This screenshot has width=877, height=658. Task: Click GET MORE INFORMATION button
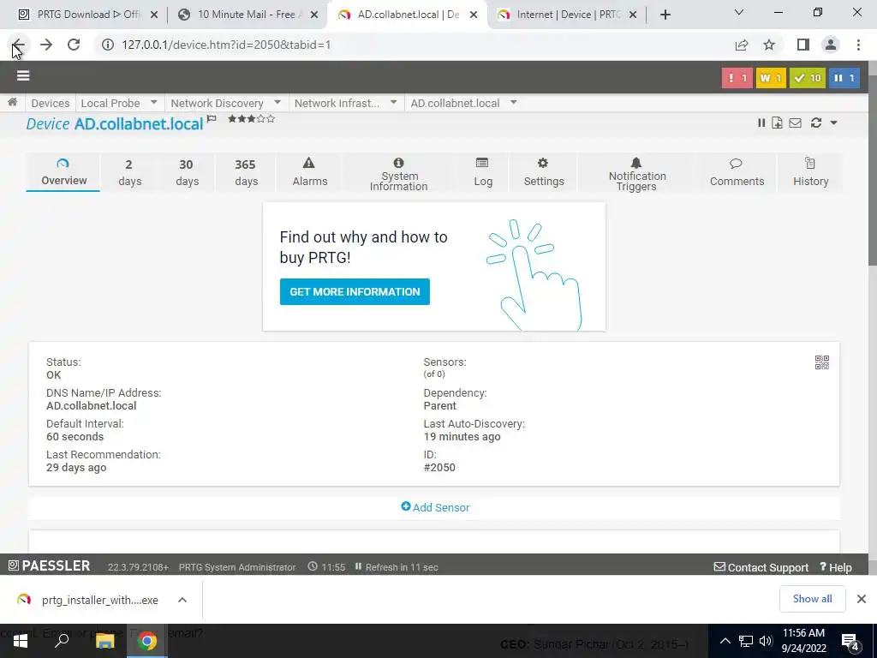click(355, 291)
